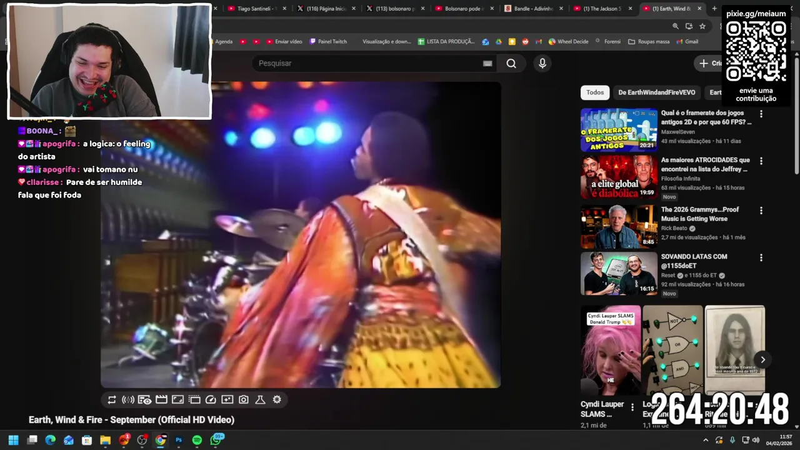The image size is (800, 450).
Task: Click the Criar create button
Action: point(708,63)
